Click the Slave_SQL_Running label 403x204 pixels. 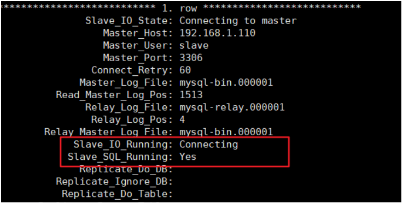(120, 157)
